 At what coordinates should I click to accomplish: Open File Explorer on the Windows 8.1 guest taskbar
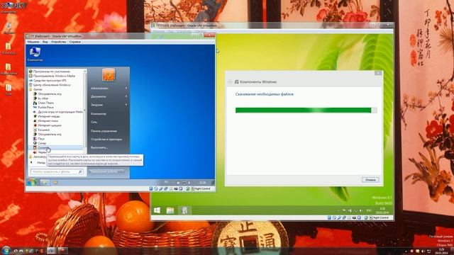[x=170, y=210]
